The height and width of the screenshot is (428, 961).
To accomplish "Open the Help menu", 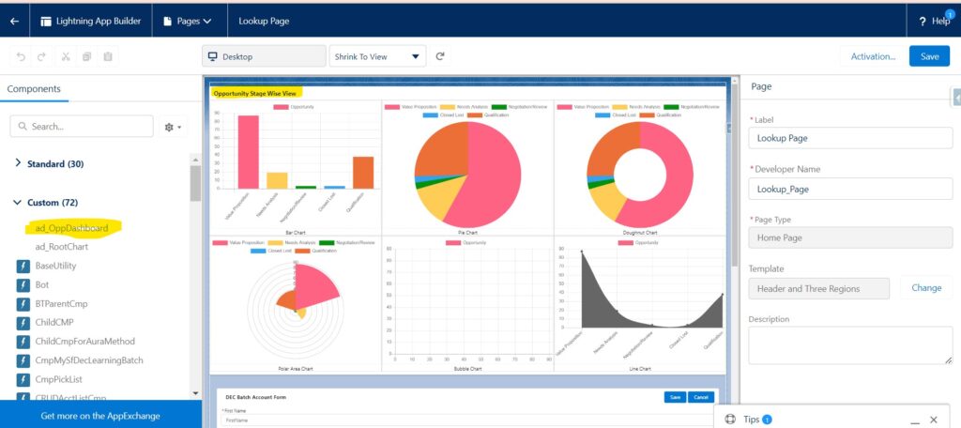I will coord(935,21).
